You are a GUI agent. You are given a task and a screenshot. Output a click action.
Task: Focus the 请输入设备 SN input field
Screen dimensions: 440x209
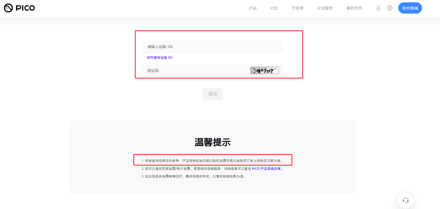(213, 47)
